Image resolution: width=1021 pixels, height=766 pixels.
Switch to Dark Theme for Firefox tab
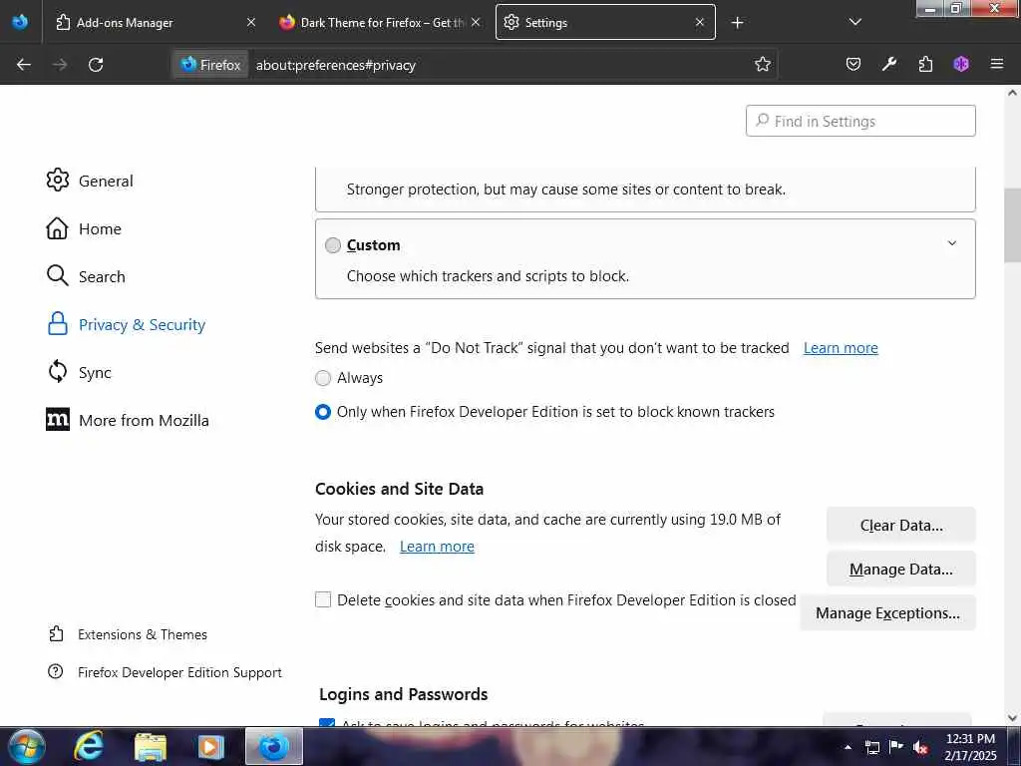380,22
